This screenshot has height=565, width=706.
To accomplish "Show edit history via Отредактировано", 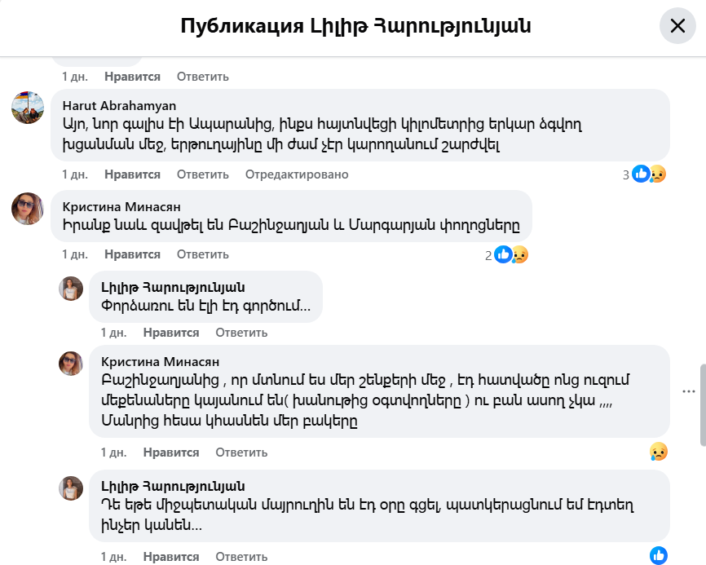I will [x=297, y=174].
